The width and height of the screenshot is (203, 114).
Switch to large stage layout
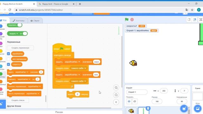coord(194,20)
